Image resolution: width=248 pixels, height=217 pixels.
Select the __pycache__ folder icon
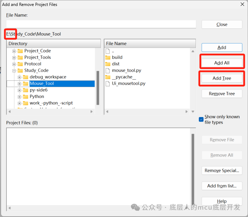(x=108, y=77)
